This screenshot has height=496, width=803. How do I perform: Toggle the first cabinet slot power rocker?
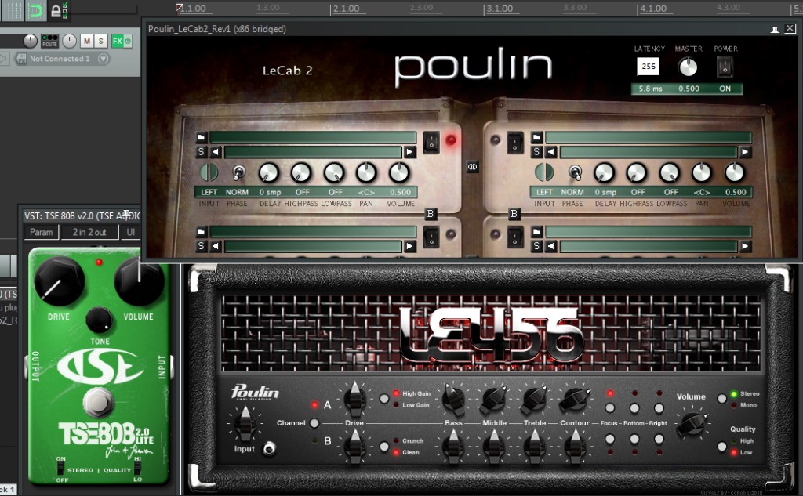tap(431, 142)
